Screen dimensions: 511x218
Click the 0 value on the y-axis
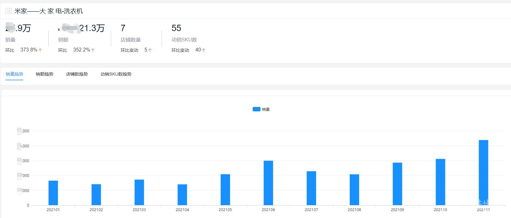click(x=28, y=205)
